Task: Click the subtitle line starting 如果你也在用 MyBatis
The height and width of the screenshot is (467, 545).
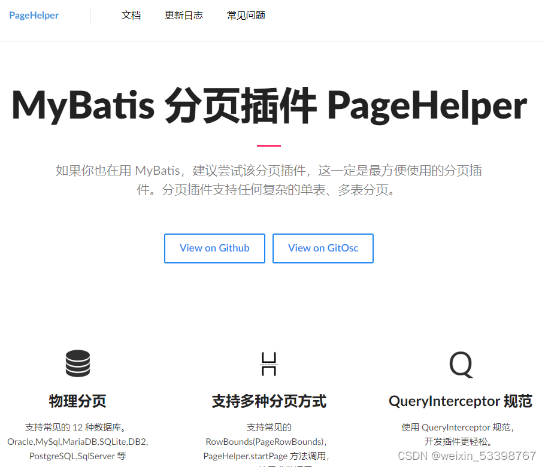Action: point(269,171)
